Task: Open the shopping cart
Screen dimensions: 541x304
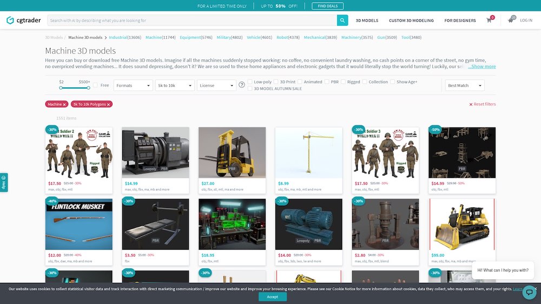Action: click(x=489, y=21)
